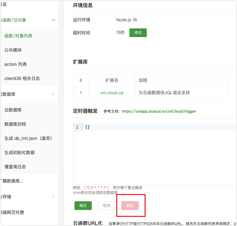Go to 公共模块 in the sidebar
The height and width of the screenshot is (226, 237).
[13, 50]
